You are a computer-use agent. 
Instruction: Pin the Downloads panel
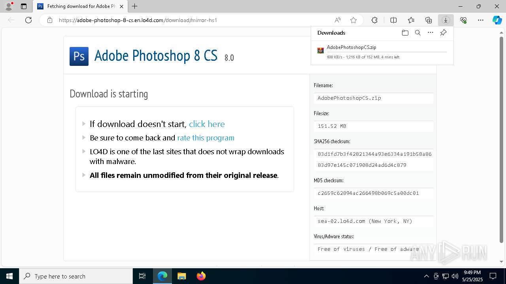point(443,33)
